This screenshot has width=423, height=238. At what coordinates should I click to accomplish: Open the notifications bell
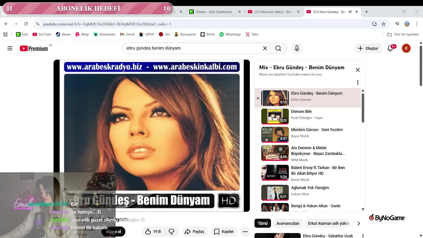tap(390, 48)
